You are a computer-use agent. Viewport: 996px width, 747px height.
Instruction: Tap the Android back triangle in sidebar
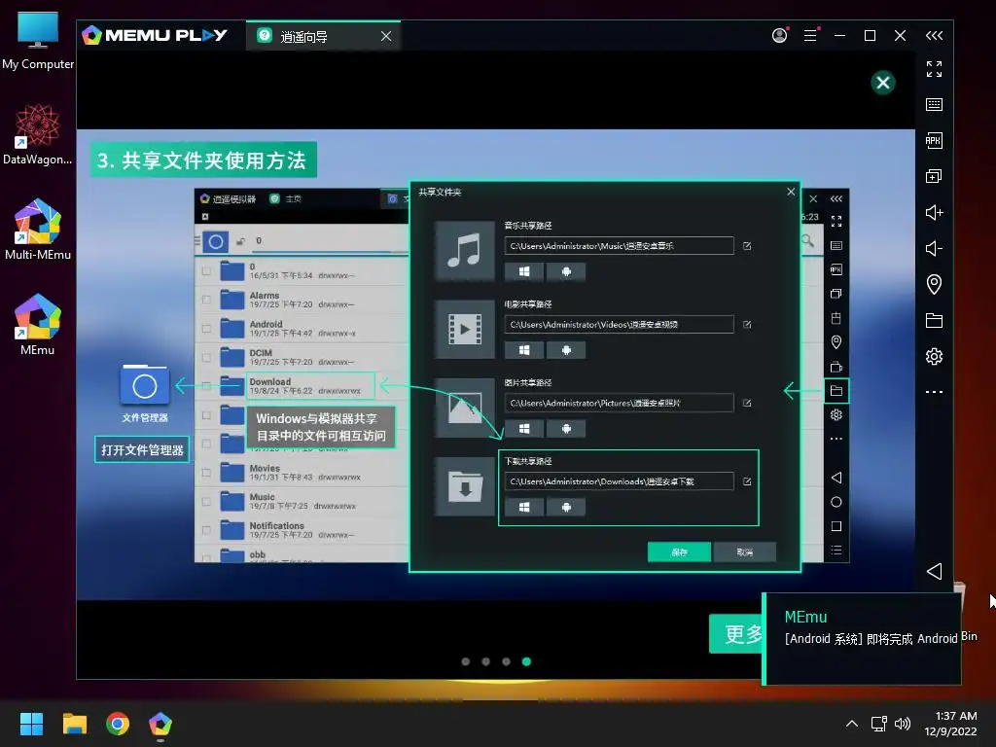point(934,571)
